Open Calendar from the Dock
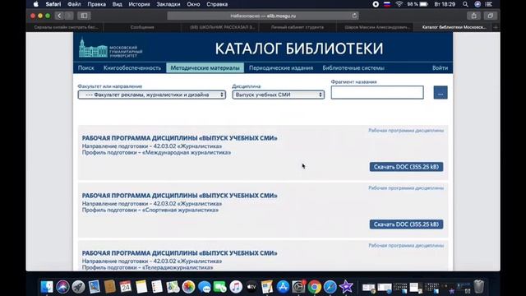526x296 pixels. [x=126, y=287]
